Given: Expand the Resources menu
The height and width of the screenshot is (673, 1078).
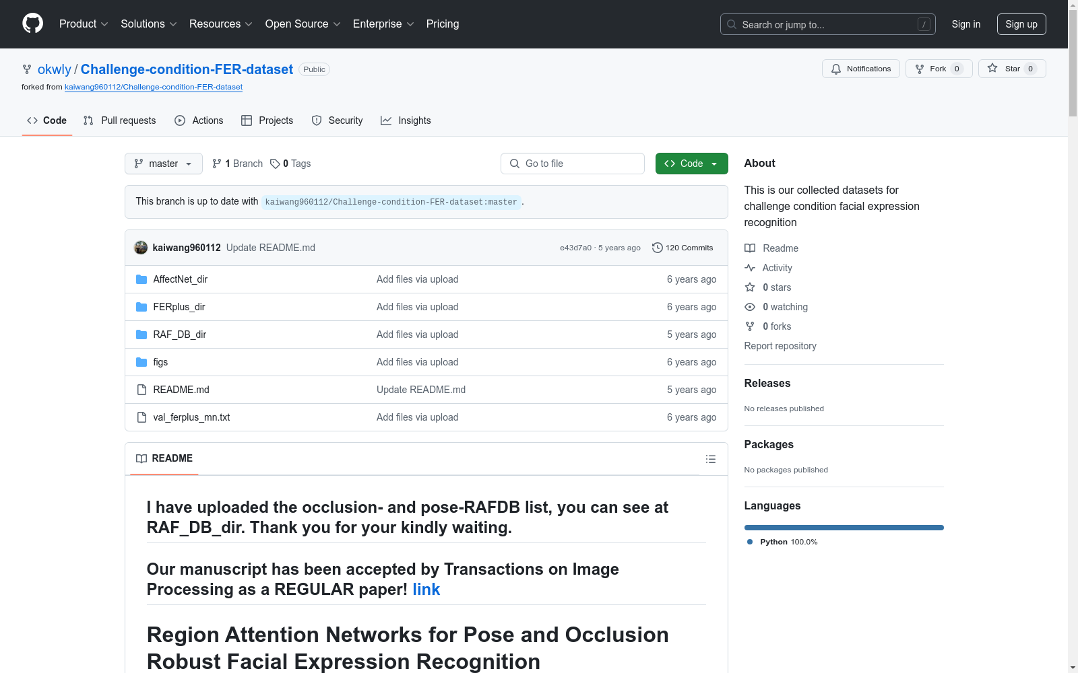Looking at the screenshot, I should 221,24.
